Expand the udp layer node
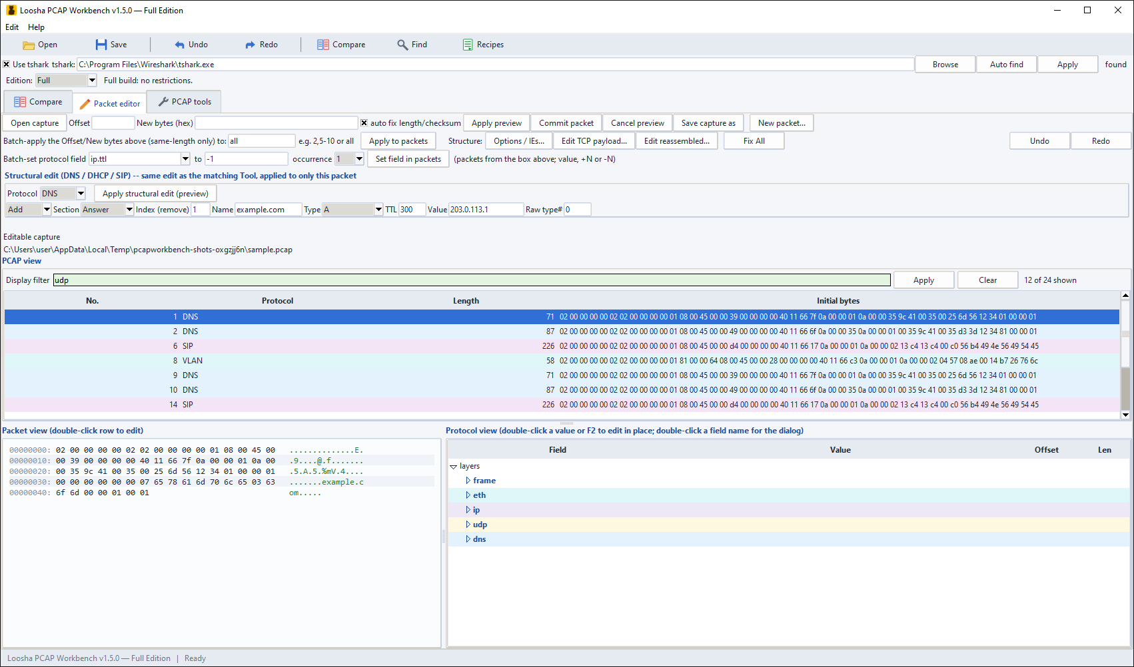This screenshot has width=1134, height=667. click(468, 525)
